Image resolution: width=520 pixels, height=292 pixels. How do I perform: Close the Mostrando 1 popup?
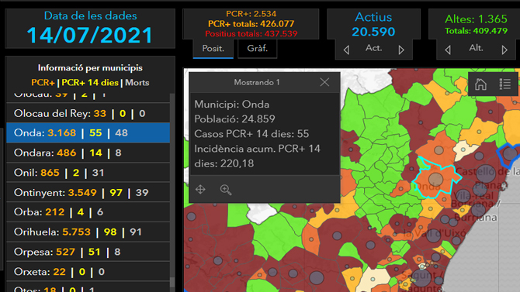pyautogui.click(x=324, y=82)
